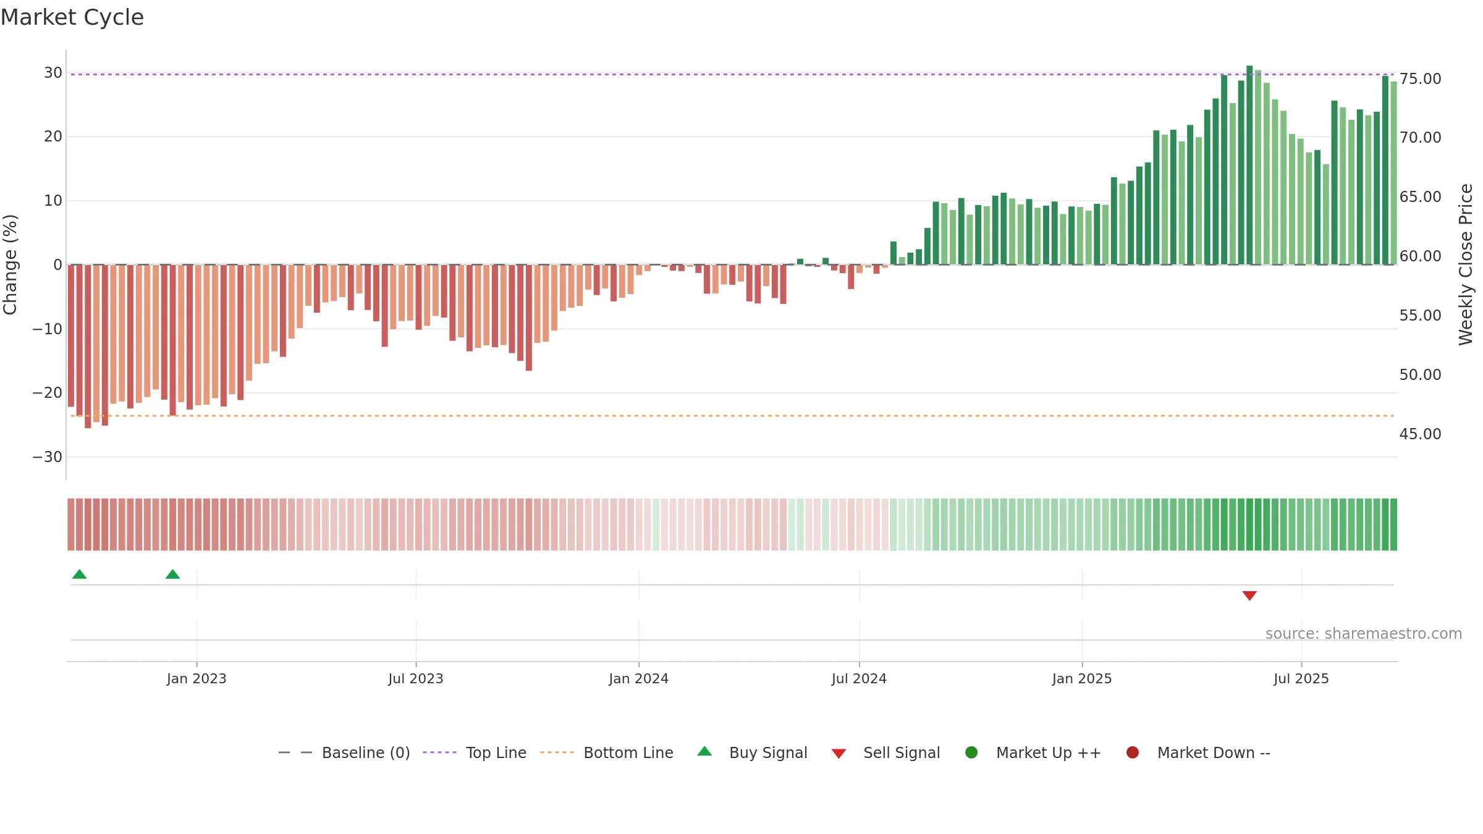Click the buy signal triangle near Dec 2022
1483x834 pixels.
(x=173, y=575)
